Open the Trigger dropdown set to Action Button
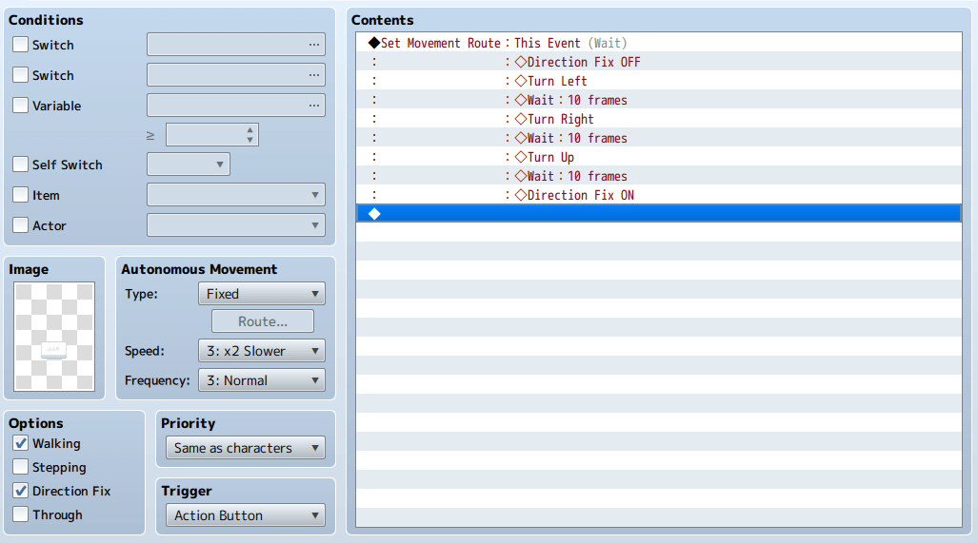 (245, 515)
